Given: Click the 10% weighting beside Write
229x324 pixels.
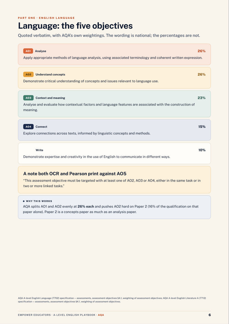Looking at the screenshot, I should click(x=202, y=150).
